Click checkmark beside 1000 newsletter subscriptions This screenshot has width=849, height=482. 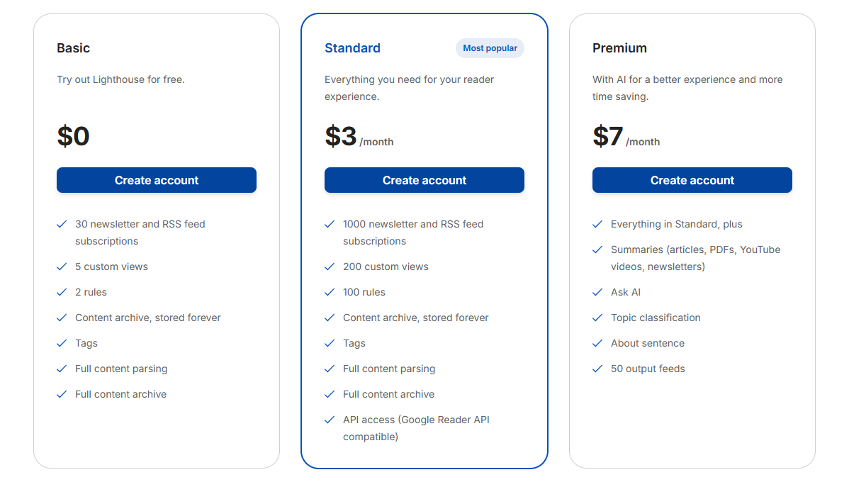[x=330, y=224]
